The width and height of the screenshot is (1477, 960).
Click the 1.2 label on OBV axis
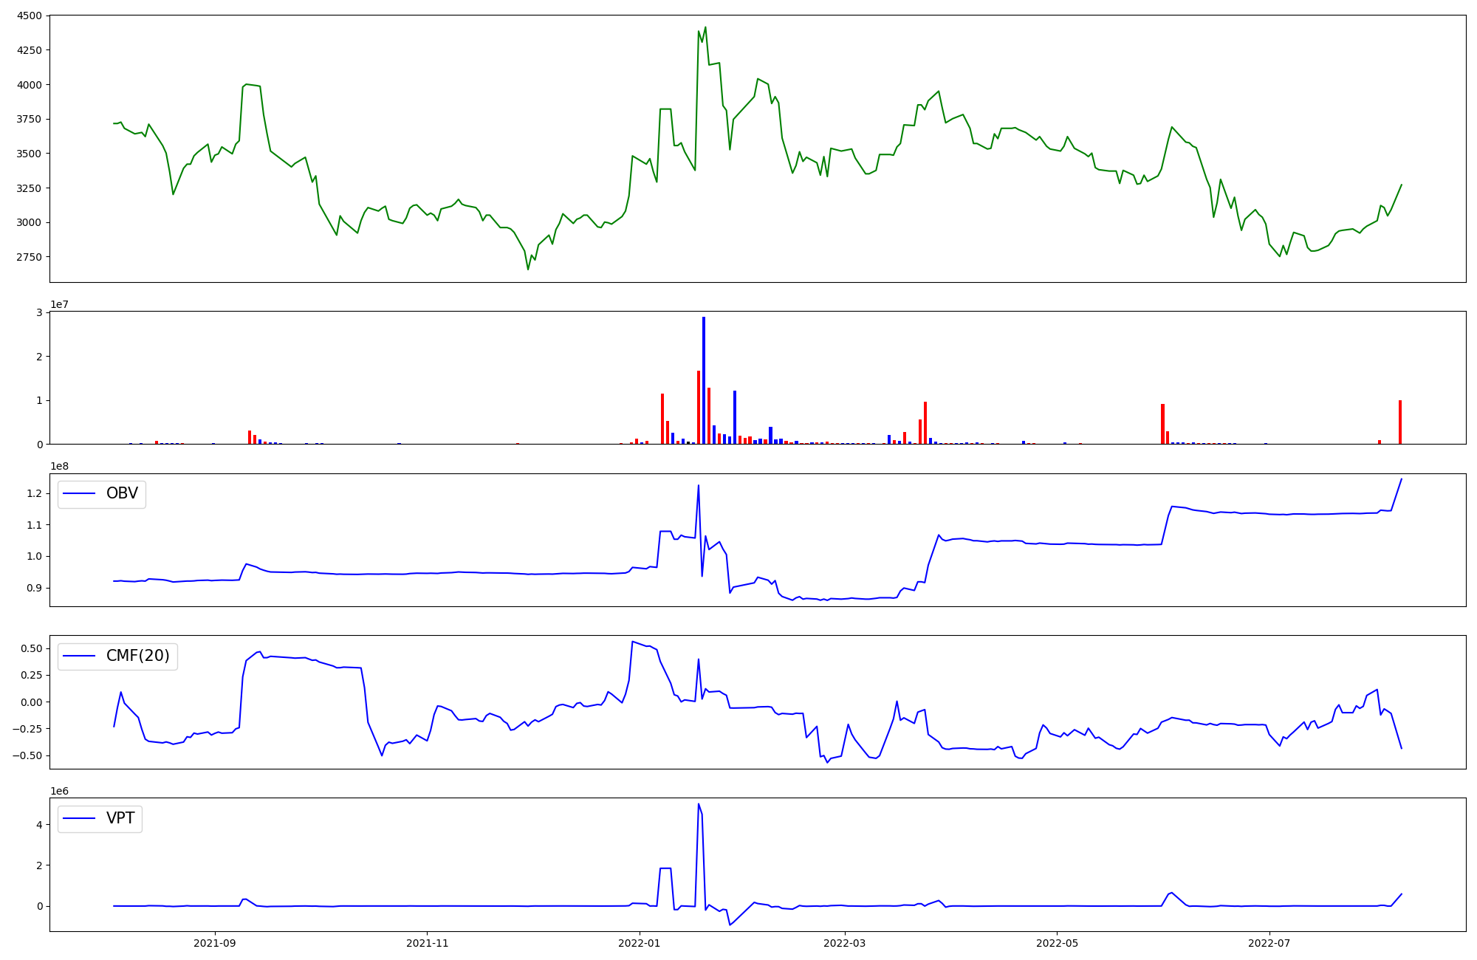tap(35, 493)
